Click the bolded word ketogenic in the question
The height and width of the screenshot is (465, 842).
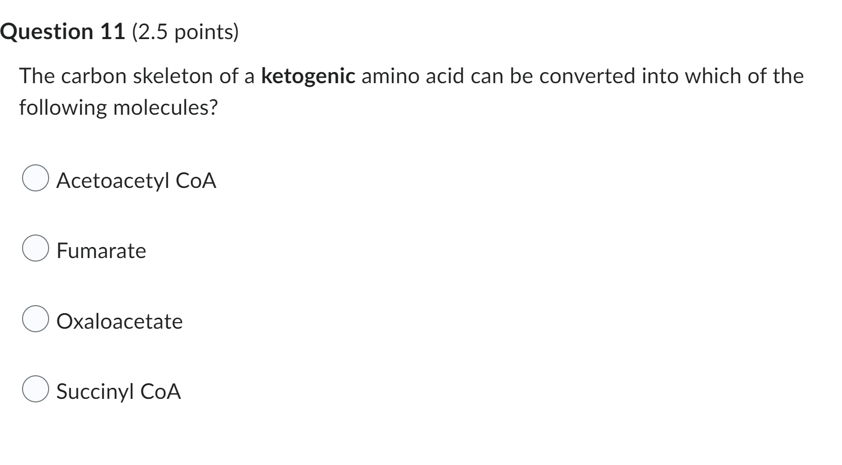click(308, 76)
